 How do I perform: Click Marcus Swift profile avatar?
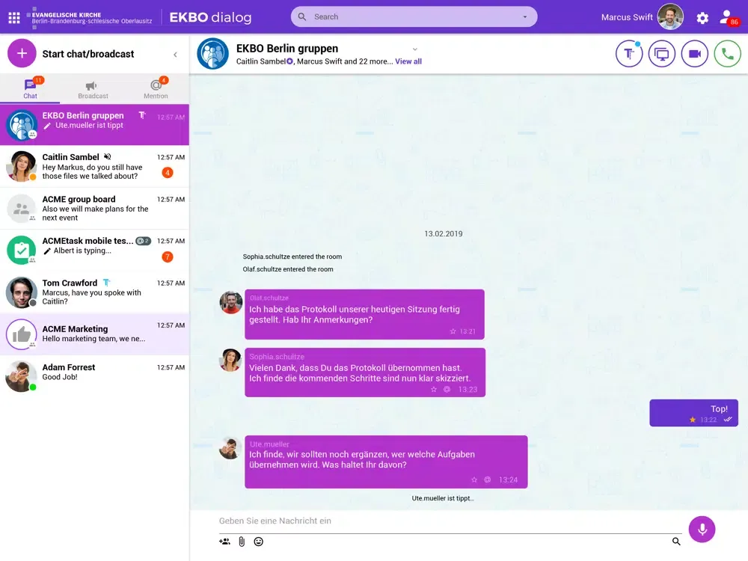(670, 17)
